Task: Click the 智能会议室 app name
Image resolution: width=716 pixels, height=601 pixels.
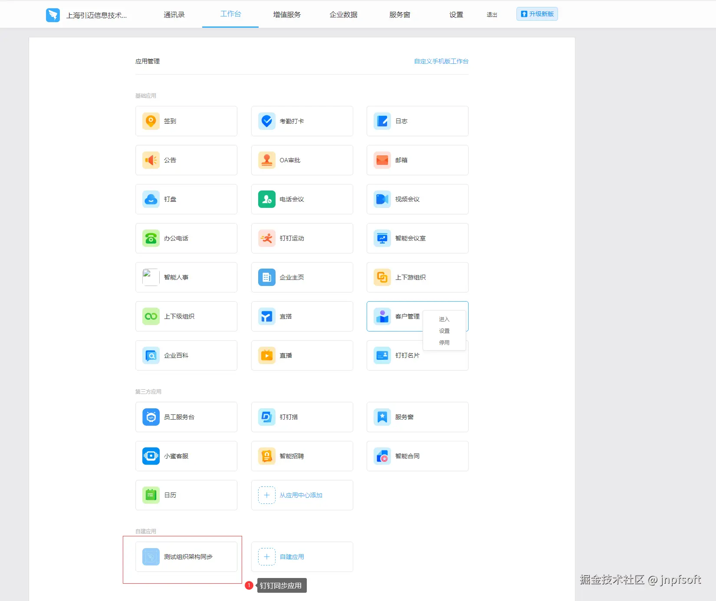Action: pos(411,238)
